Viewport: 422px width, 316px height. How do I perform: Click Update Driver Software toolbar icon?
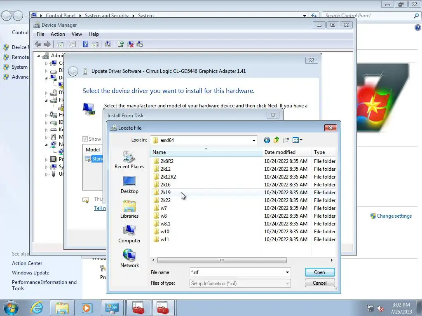[x=121, y=44]
